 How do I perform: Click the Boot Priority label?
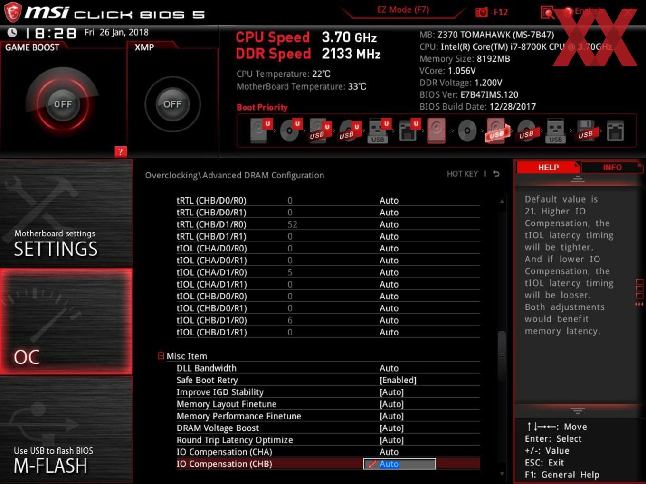[262, 107]
